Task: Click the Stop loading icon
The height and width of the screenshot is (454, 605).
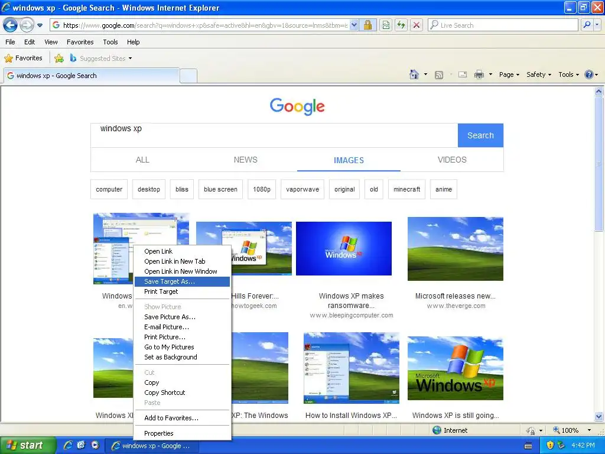Action: pos(417,25)
